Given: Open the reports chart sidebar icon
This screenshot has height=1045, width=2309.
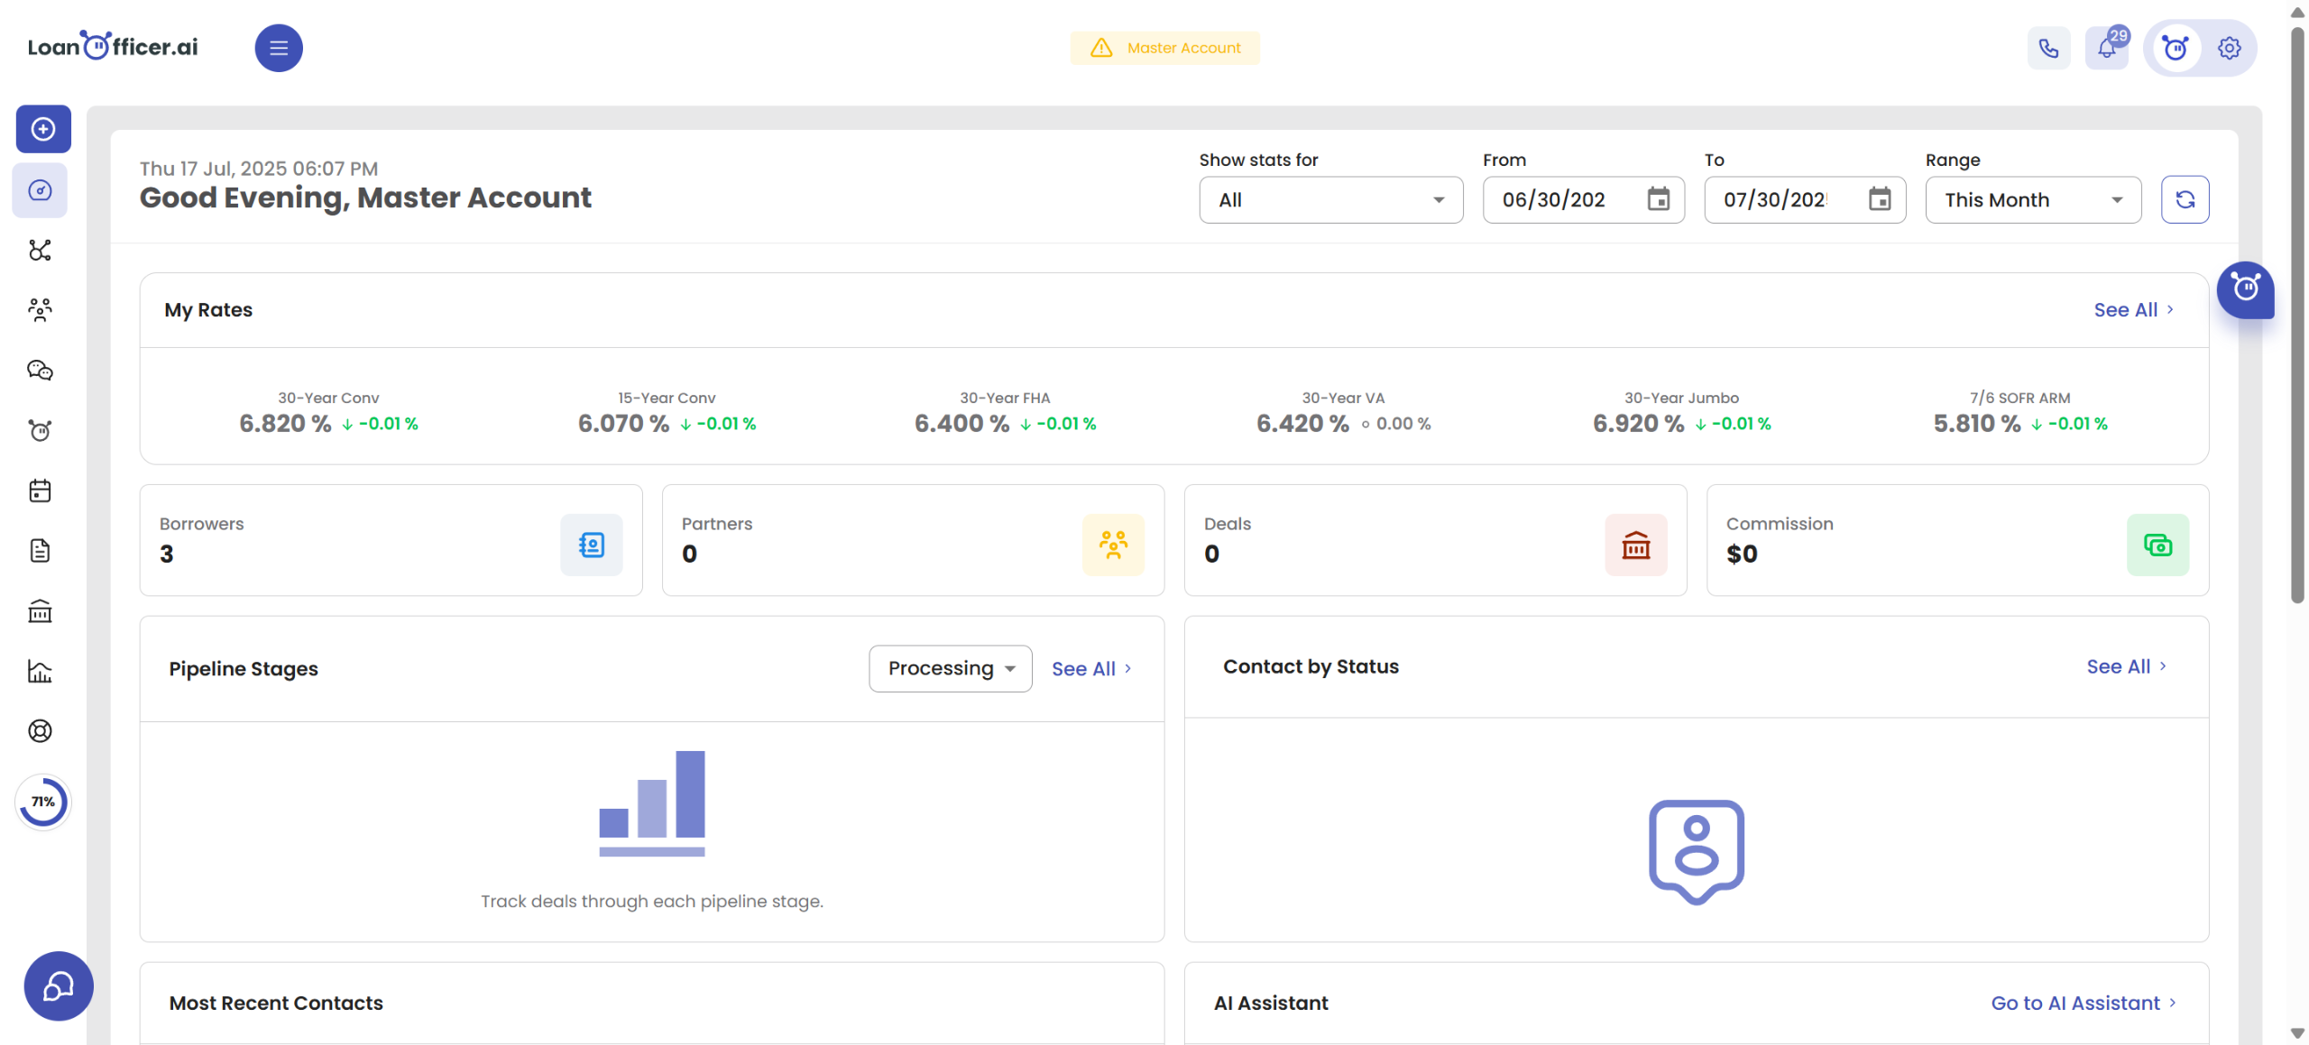Looking at the screenshot, I should coord(40,671).
